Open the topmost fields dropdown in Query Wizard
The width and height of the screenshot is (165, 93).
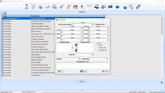pyautogui.click(x=81, y=28)
